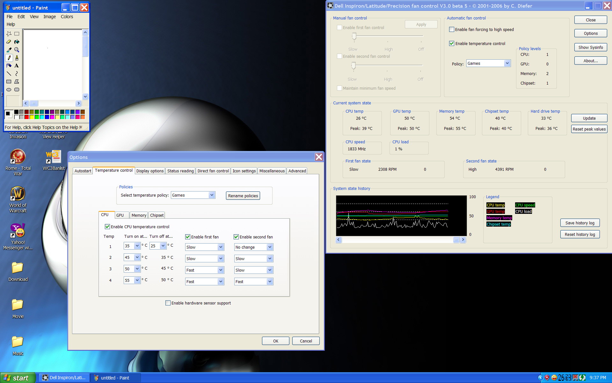Open the Movie folder on desktop
612x383 pixels.
(x=18, y=309)
